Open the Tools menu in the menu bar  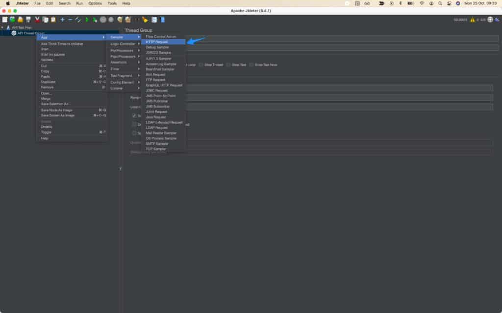pos(112,3)
